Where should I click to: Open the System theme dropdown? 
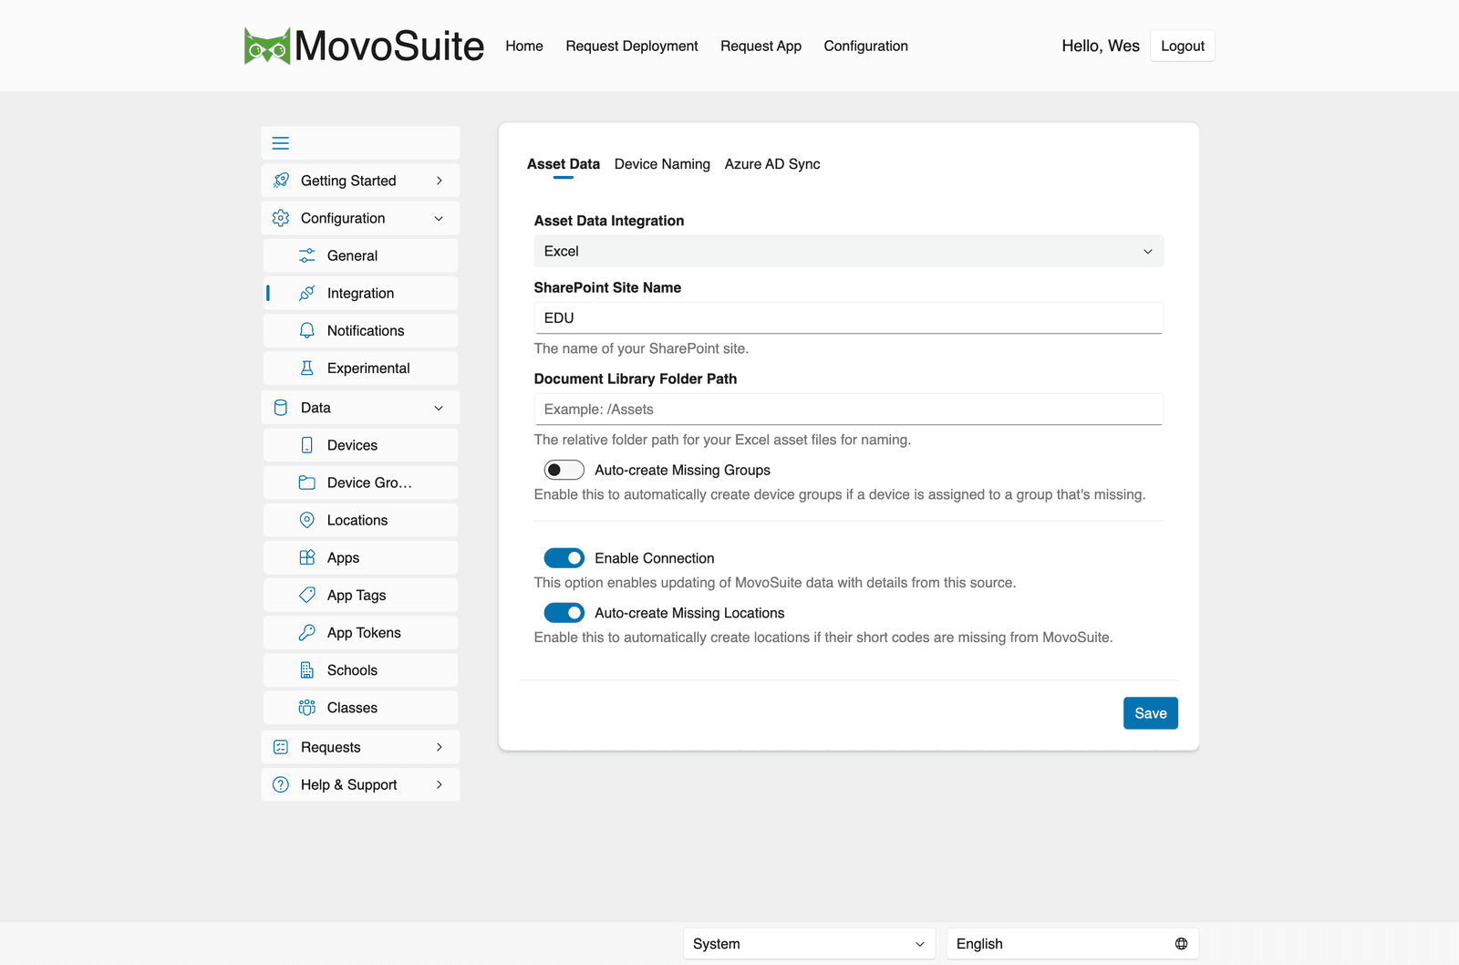click(809, 944)
